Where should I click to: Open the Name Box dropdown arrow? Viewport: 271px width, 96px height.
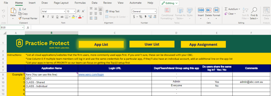[x=23, y=28]
